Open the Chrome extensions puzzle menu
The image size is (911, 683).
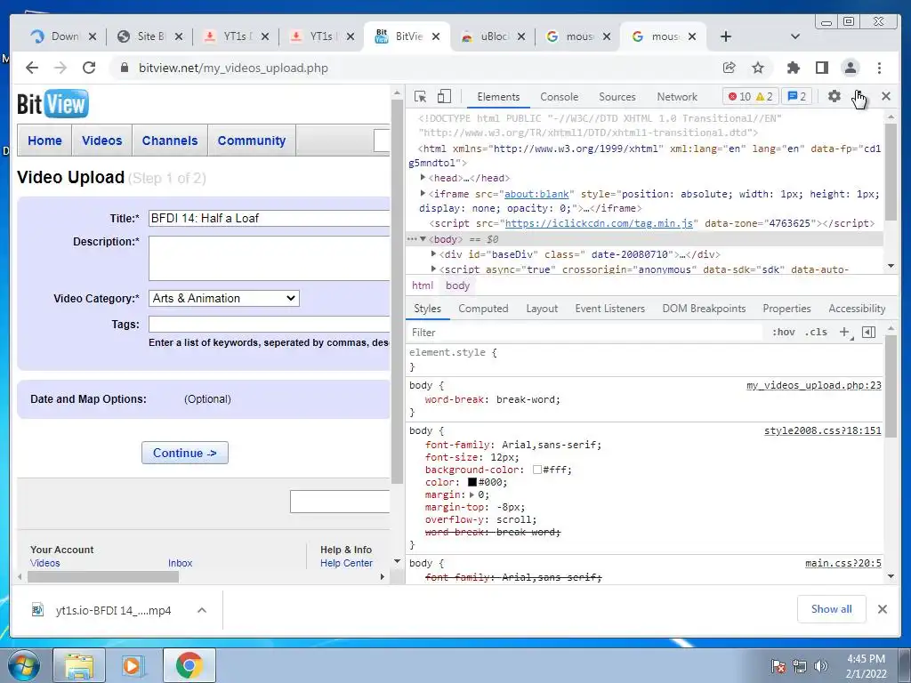click(x=793, y=68)
